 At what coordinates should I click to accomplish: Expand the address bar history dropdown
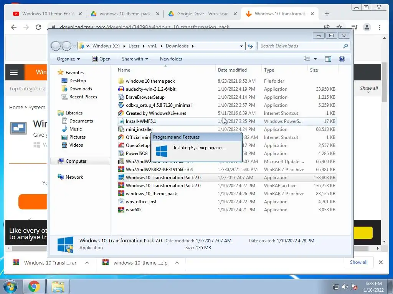click(241, 46)
